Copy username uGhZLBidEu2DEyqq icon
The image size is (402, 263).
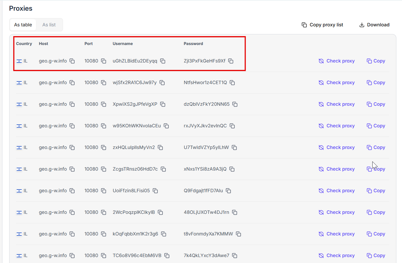tap(163, 61)
